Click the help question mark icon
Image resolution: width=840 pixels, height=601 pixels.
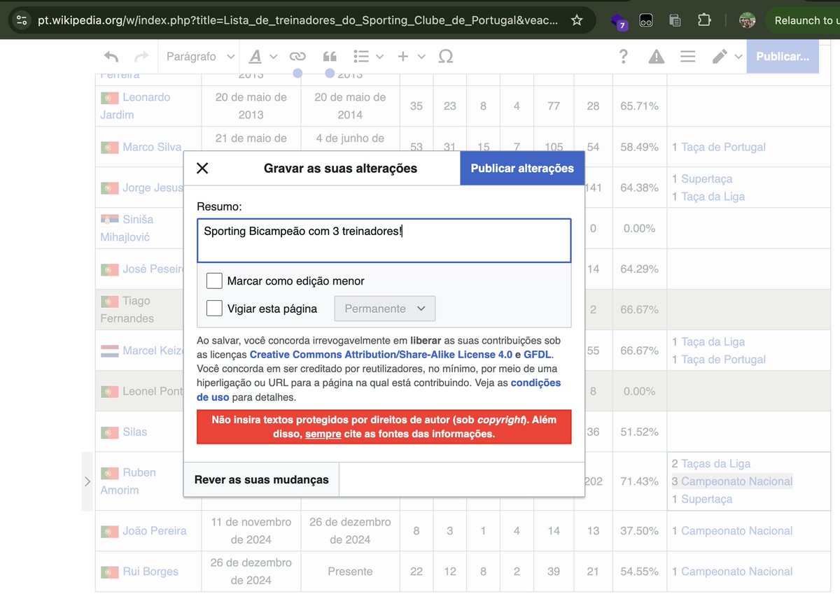(624, 57)
